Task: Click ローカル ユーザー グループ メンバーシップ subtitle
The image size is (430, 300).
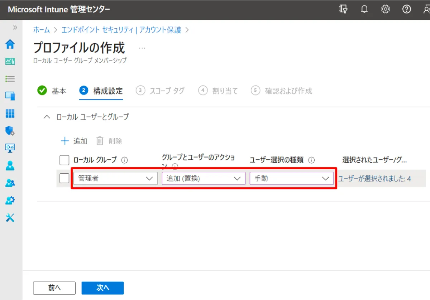Action: (x=80, y=61)
